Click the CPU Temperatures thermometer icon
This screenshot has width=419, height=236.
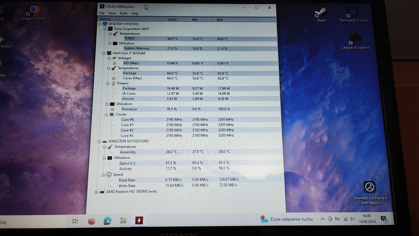(114, 68)
